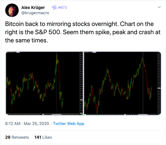Image resolution: width=166 pixels, height=145 pixels.
Task: Open the tweet options chevron menu
Action: point(159,7)
